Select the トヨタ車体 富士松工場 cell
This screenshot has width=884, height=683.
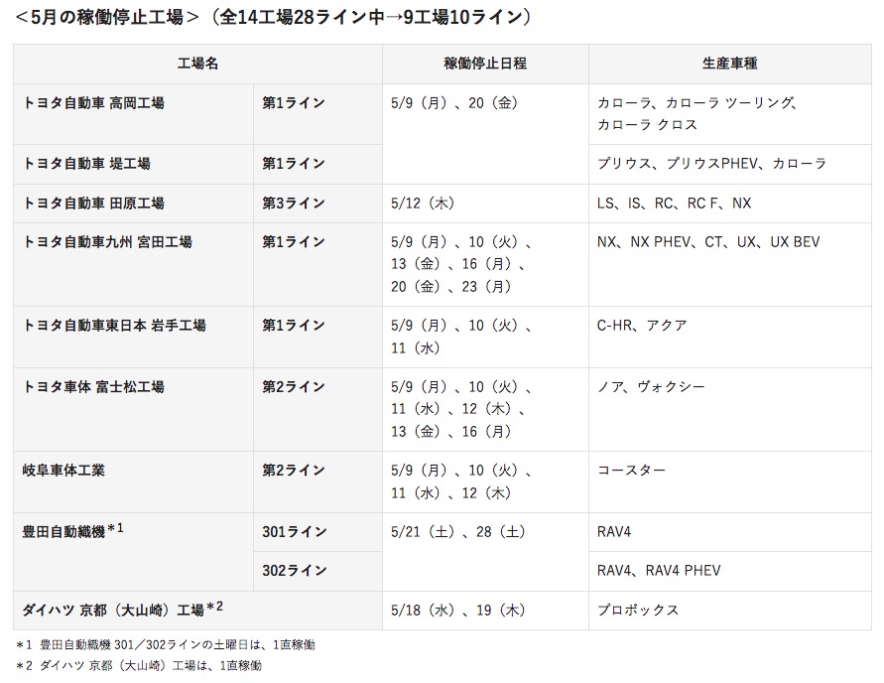(x=134, y=409)
